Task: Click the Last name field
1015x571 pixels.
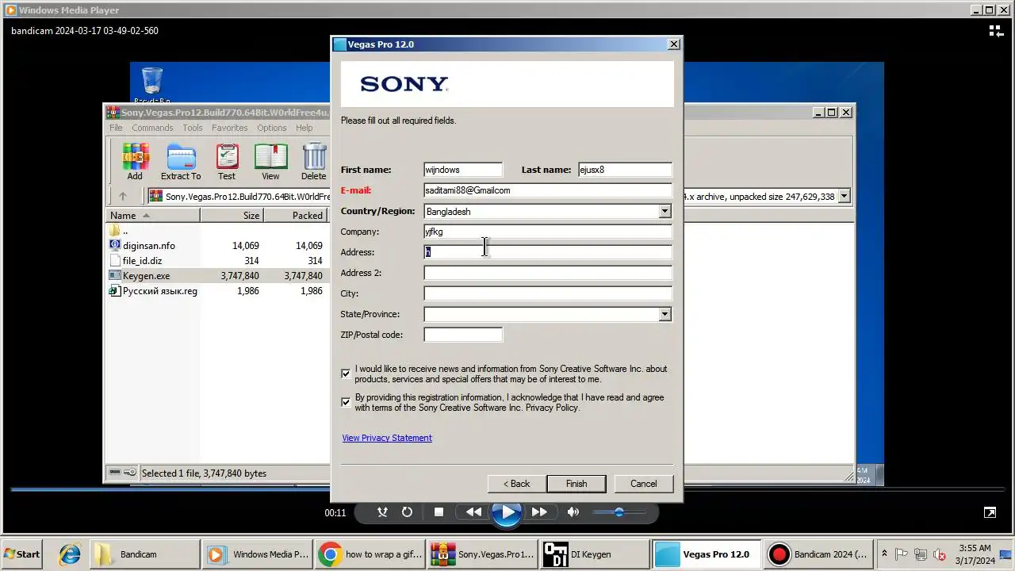Action: [x=625, y=170]
